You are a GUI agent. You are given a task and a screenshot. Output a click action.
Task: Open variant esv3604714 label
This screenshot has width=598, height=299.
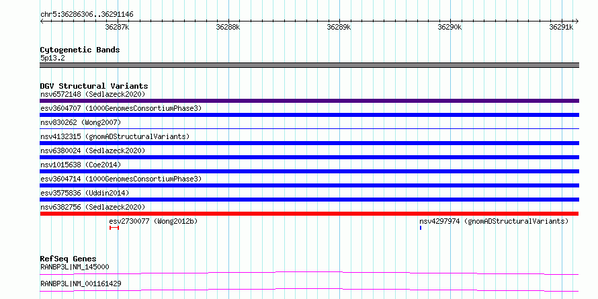click(x=121, y=179)
